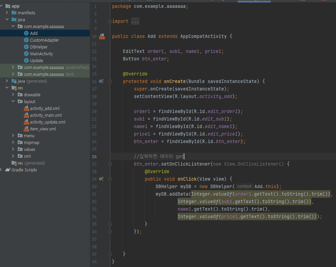Click the item_view.xml file icon
This screenshot has height=267, width=336.
26,129
